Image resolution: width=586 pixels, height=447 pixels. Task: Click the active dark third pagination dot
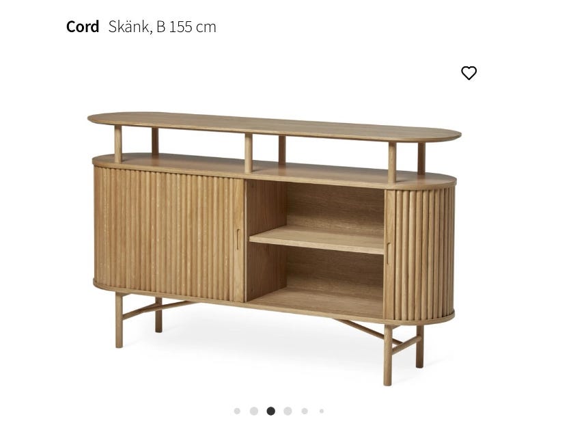(271, 411)
